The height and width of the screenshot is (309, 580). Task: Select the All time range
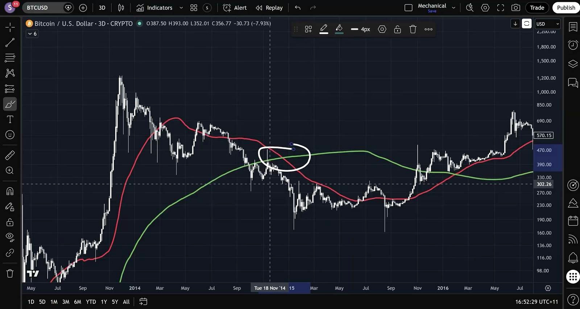[x=126, y=302]
